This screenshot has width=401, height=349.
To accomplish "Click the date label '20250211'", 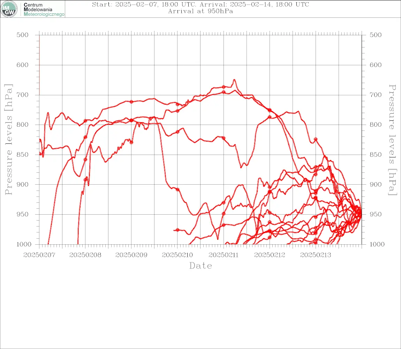I will (224, 255).
